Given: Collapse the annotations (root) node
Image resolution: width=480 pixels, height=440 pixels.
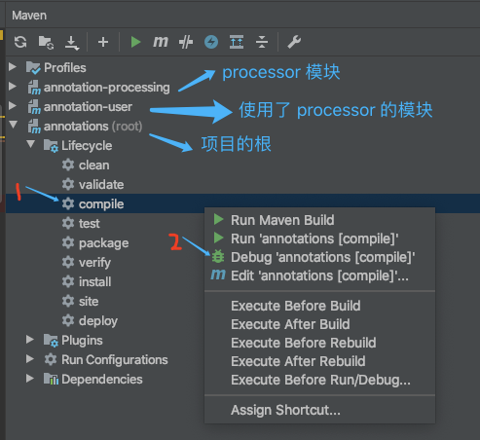Looking at the screenshot, I should pyautogui.click(x=14, y=125).
